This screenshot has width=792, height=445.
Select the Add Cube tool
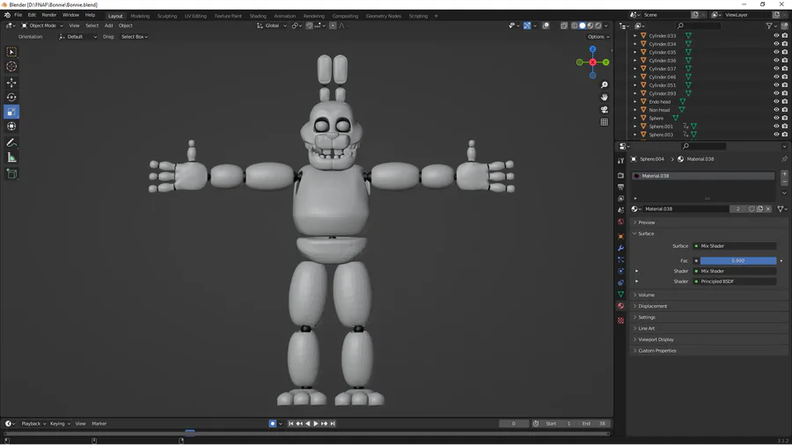coord(11,174)
